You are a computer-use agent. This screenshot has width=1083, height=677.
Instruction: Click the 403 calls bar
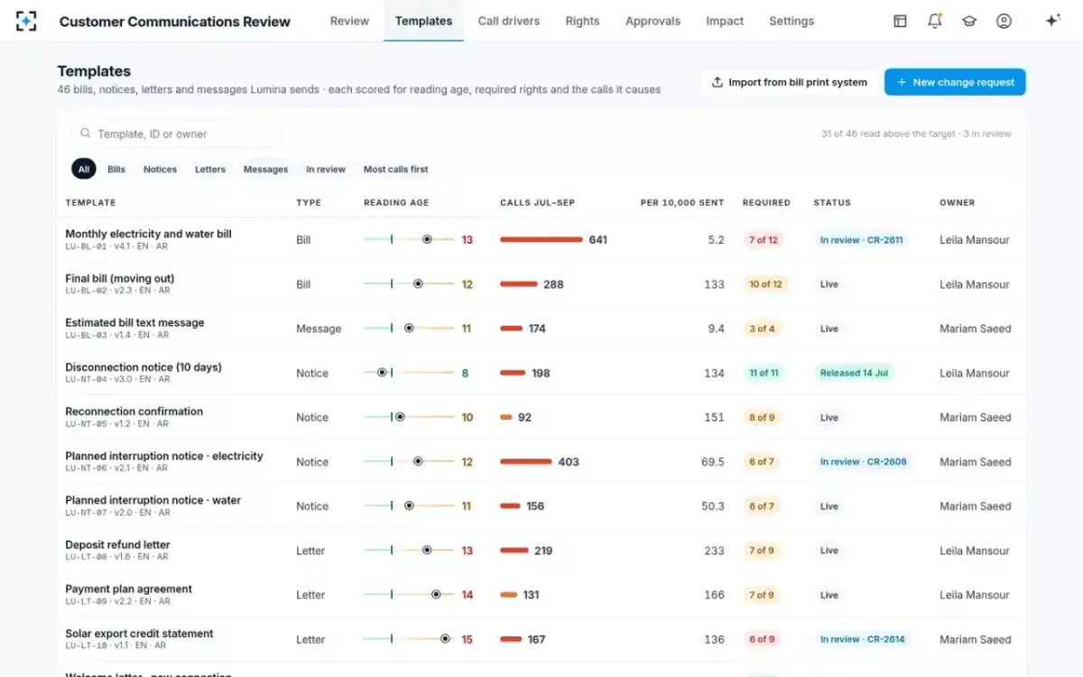[526, 461]
